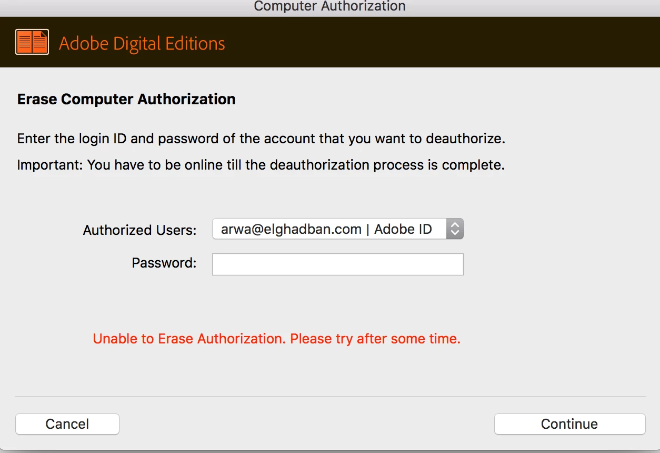Viewport: 660px width, 453px height.
Task: Click the Continue button
Action: pyautogui.click(x=569, y=424)
